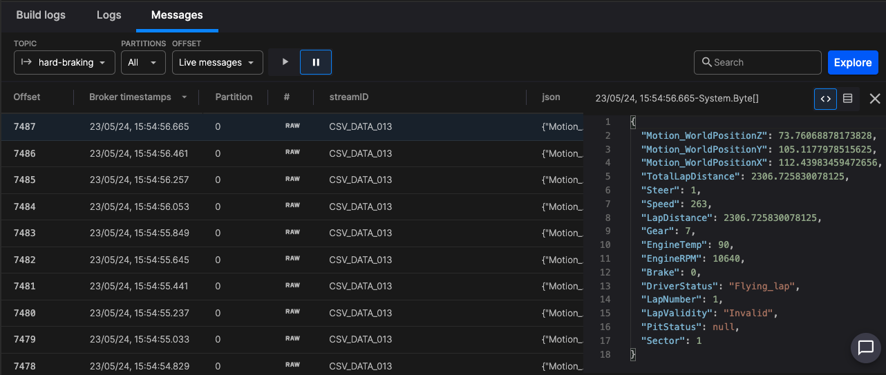886x375 pixels.
Task: Focus the Search input field
Action: [764, 62]
